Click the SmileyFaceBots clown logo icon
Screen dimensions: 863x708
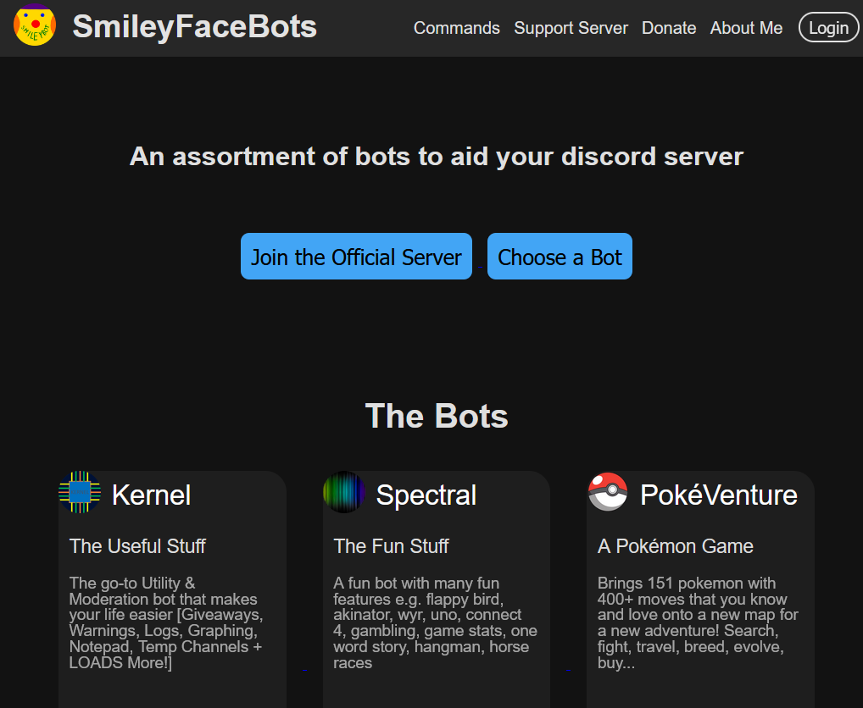[35, 25]
